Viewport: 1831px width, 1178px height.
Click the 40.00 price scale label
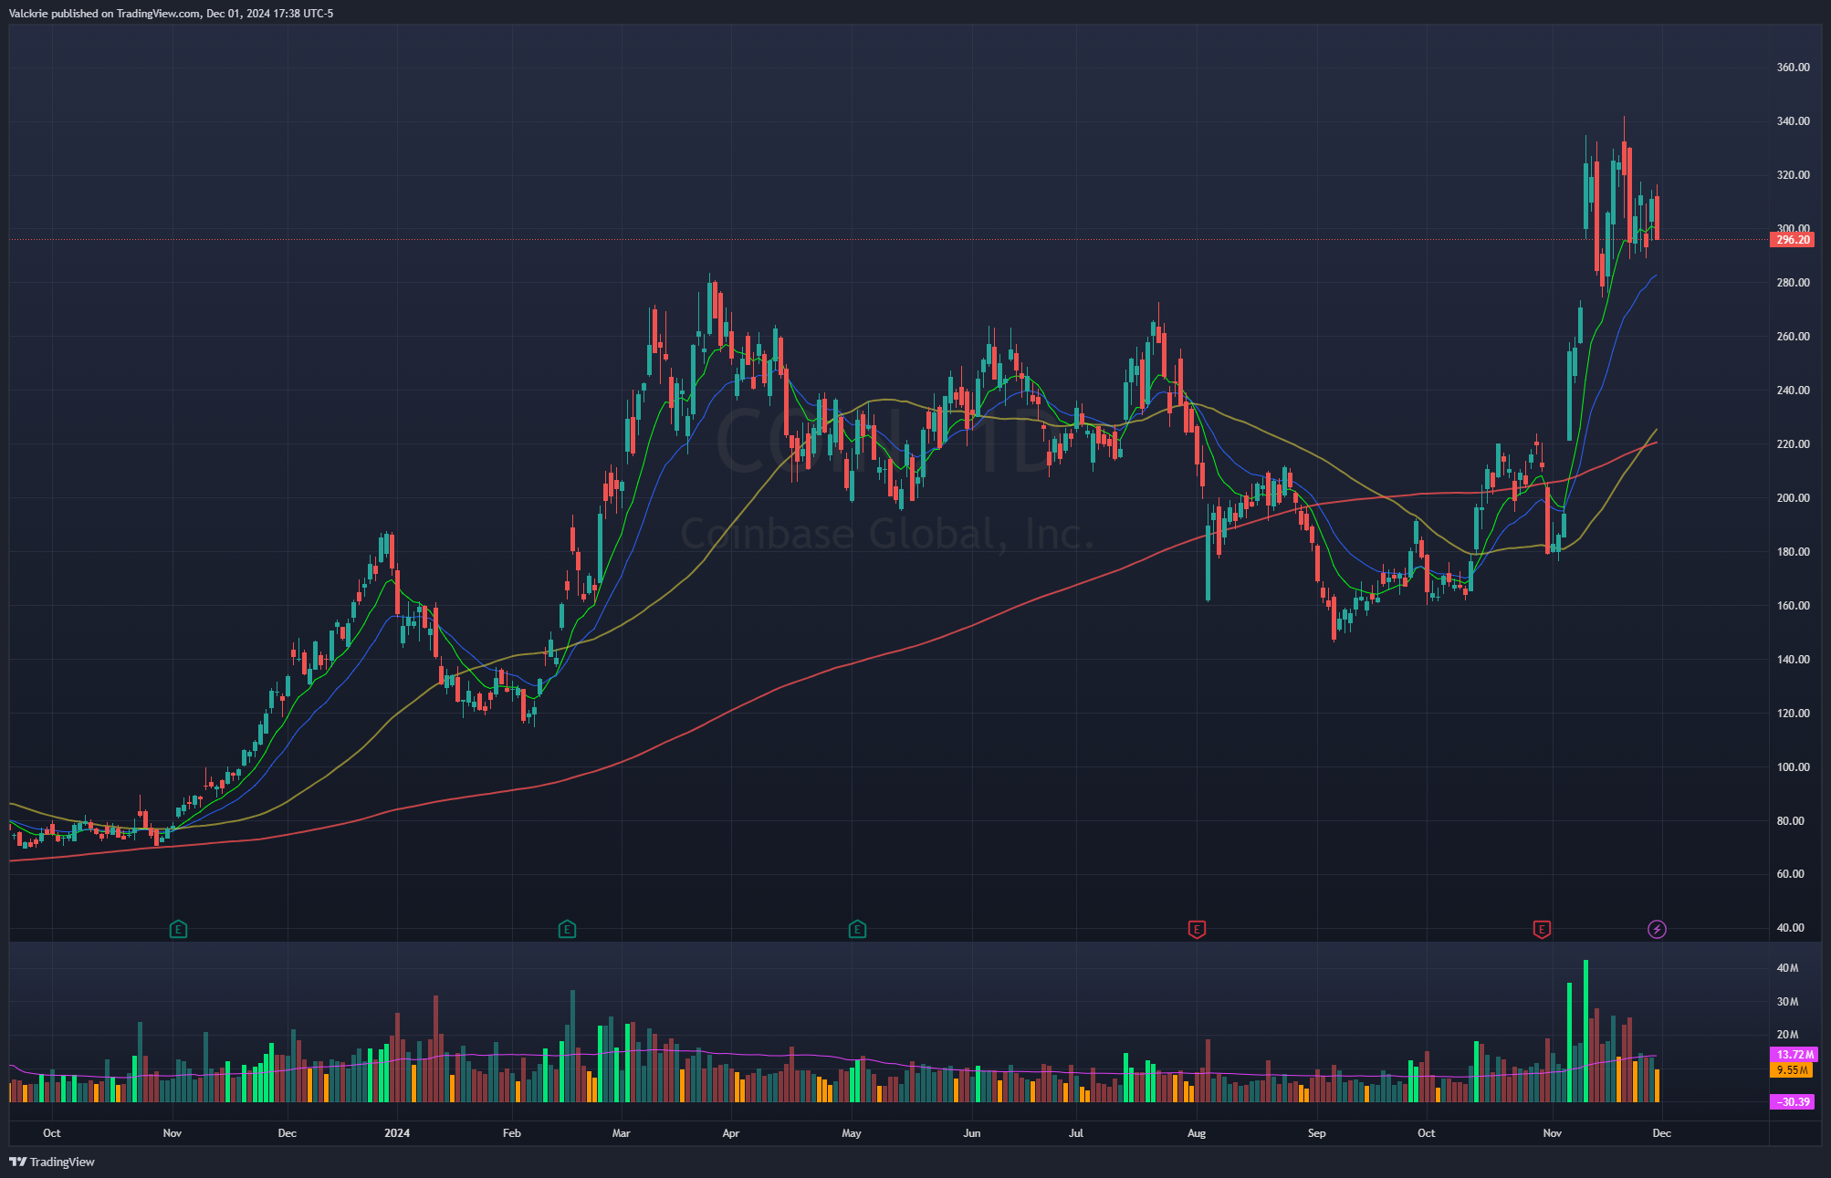[1790, 928]
